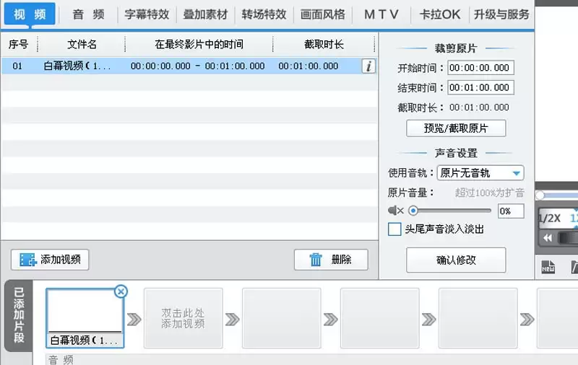
Task: Open the 画面风格 tab
Action: [322, 14]
